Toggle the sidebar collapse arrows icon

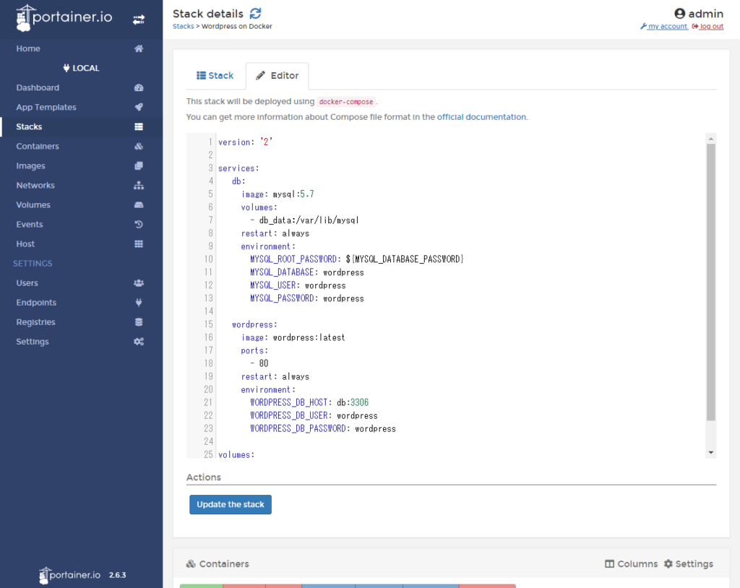(139, 20)
